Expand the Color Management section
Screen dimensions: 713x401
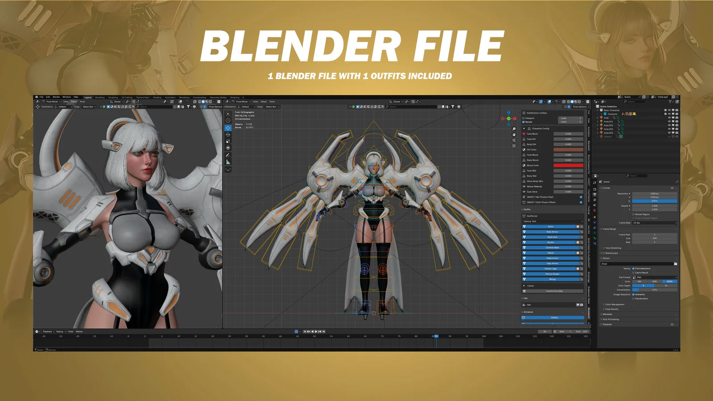click(x=615, y=304)
